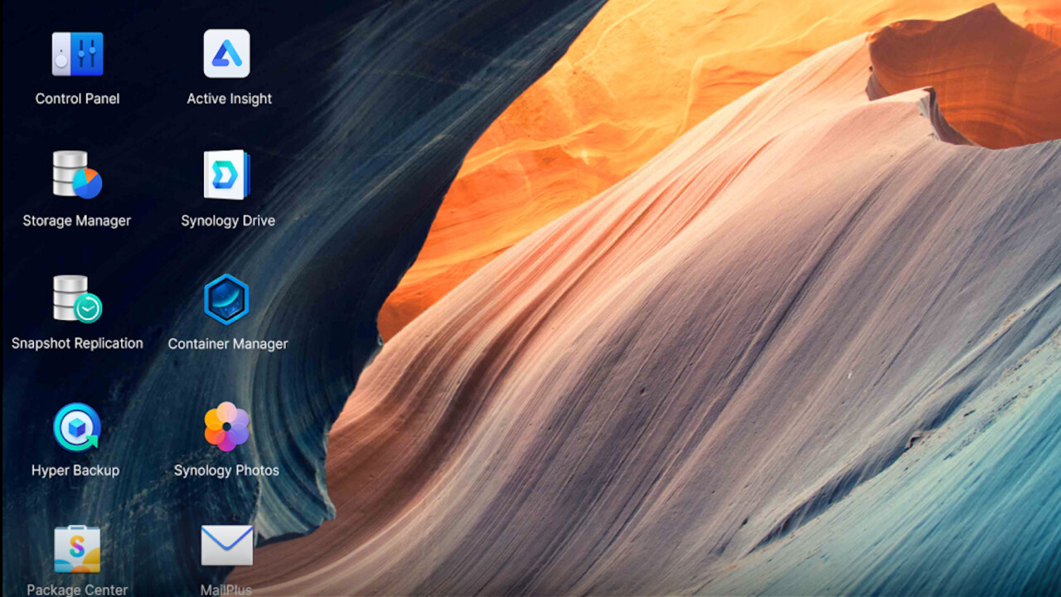Click the "Active Insight" label text

click(230, 99)
